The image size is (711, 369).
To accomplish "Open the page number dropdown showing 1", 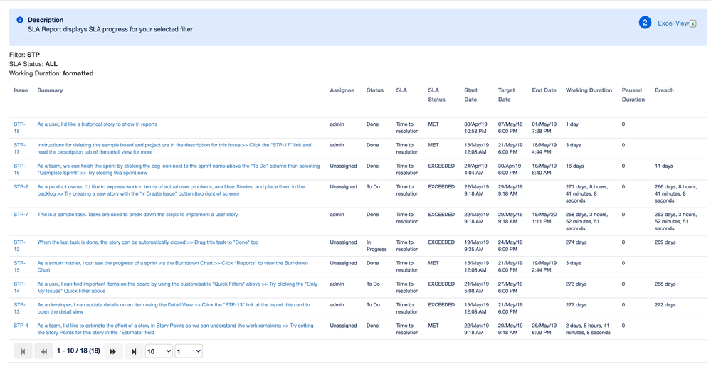I will pyautogui.click(x=189, y=351).
